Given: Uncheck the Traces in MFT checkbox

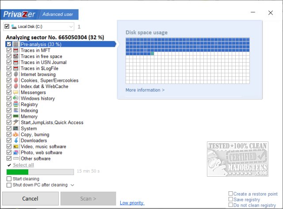Looking at the screenshot, I should 9,50.
